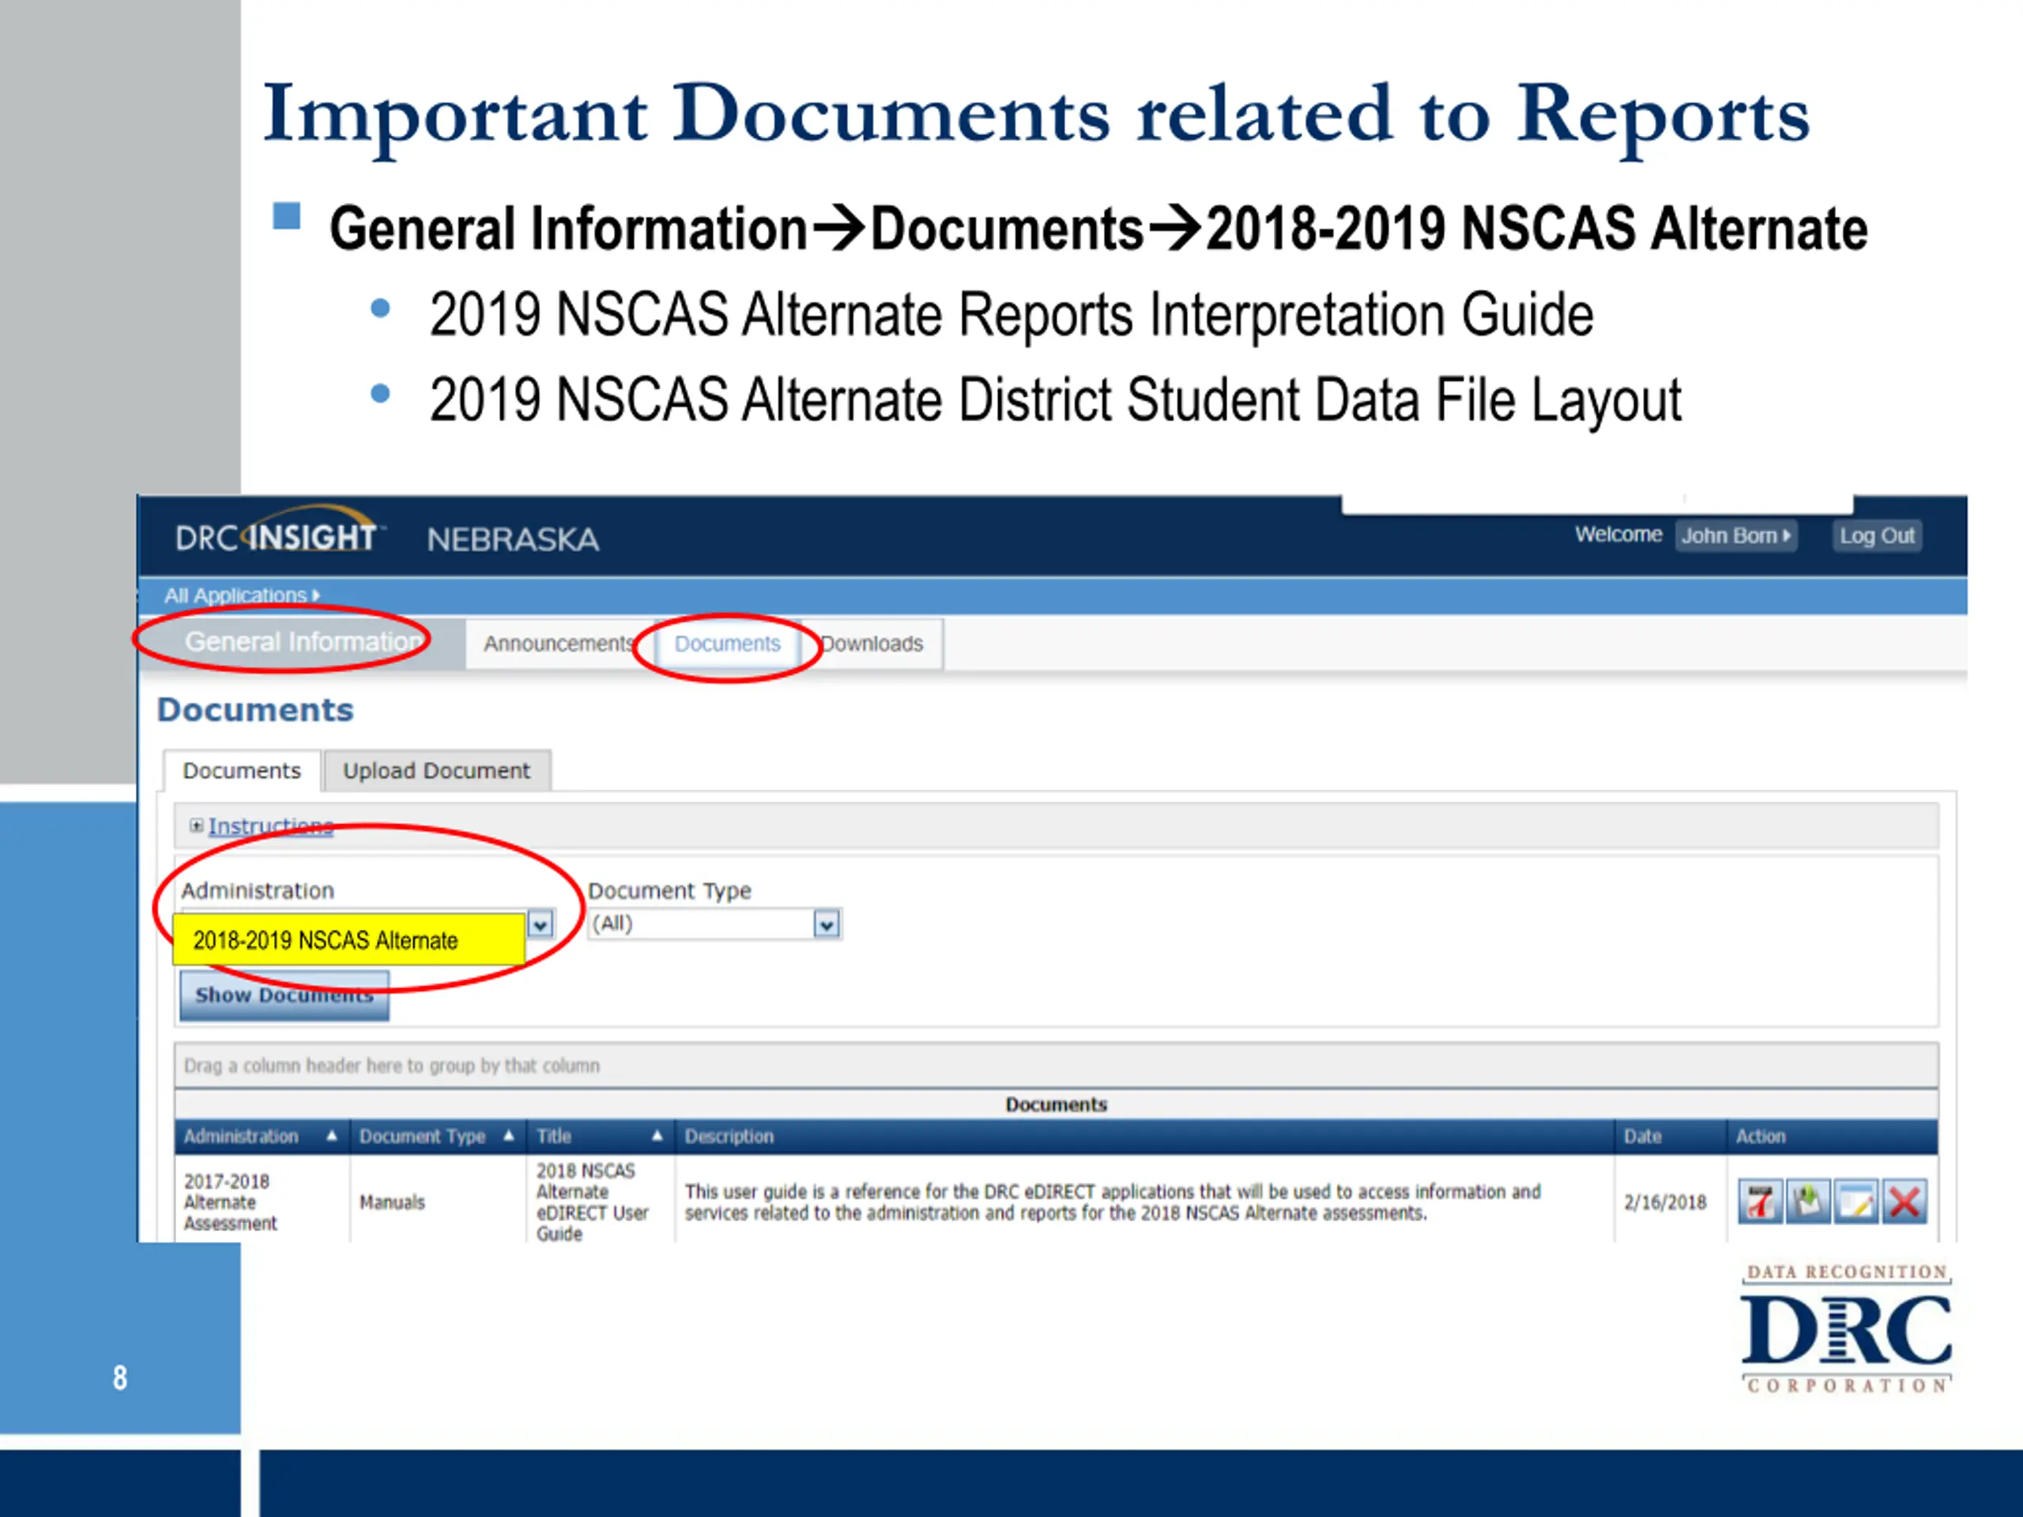2023x1517 pixels.
Task: Open the PDF view icon in Action column
Action: (x=1760, y=1202)
